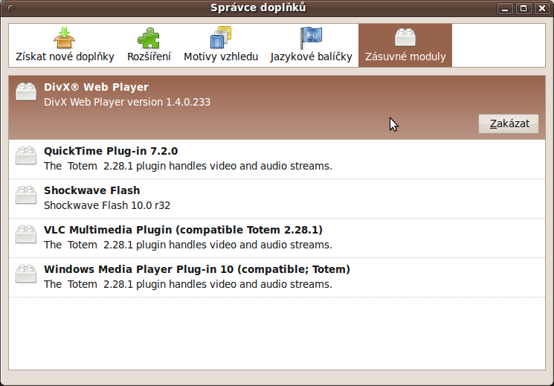Viewport: 554px width, 386px height.
Task: Click the Totem description under VLC Multimedia Plugin
Action: click(x=188, y=245)
